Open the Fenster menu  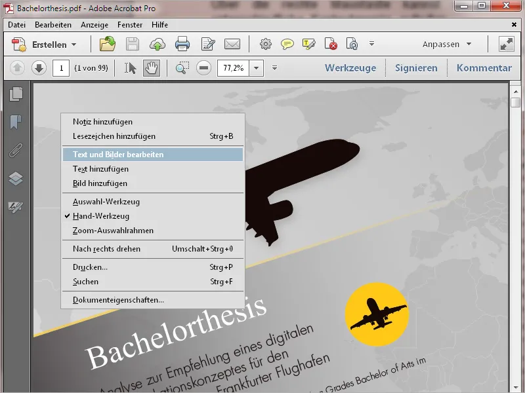(x=130, y=25)
